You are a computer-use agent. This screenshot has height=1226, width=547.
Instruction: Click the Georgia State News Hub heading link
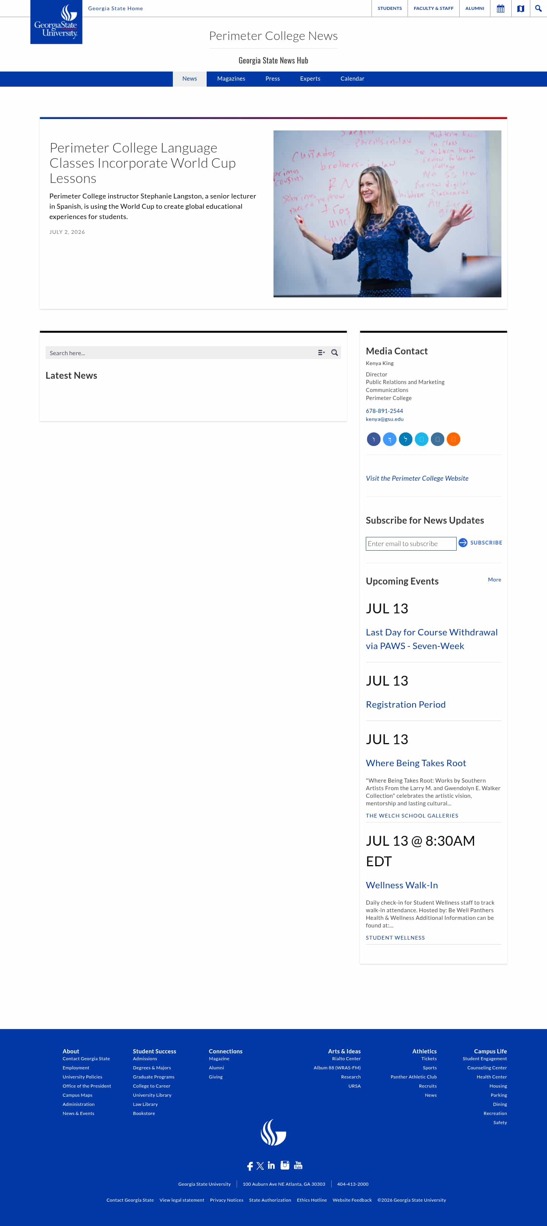coord(273,60)
